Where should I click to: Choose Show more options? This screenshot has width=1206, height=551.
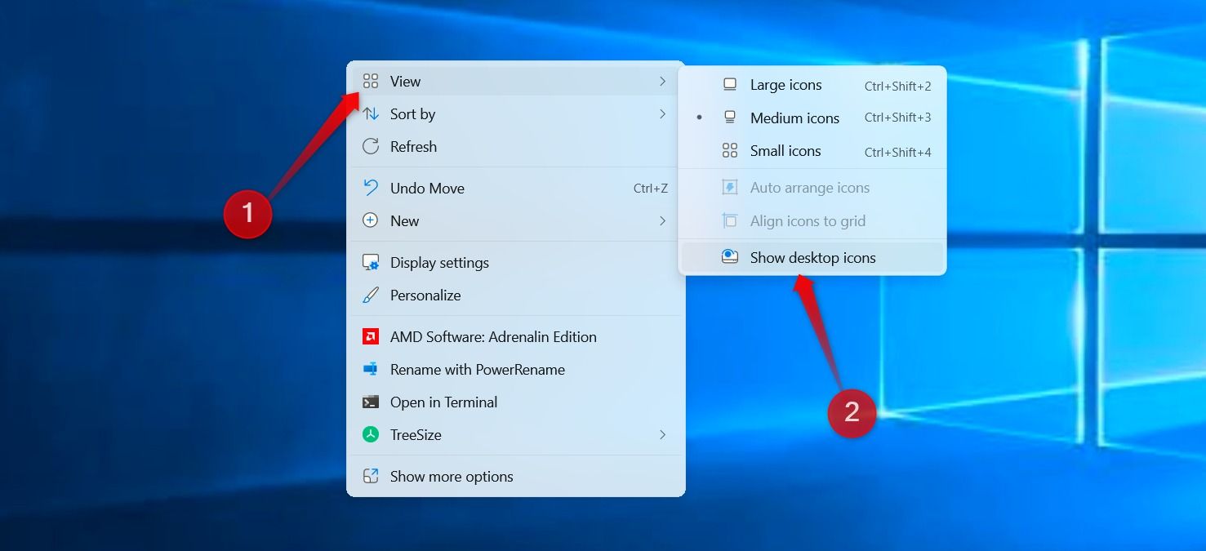451,476
